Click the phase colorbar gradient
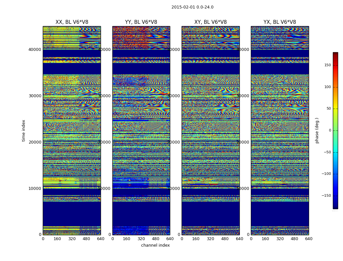The image size is (343, 261). pyautogui.click(x=335, y=130)
